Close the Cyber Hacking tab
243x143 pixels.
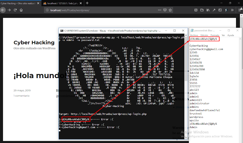click(x=38, y=3)
